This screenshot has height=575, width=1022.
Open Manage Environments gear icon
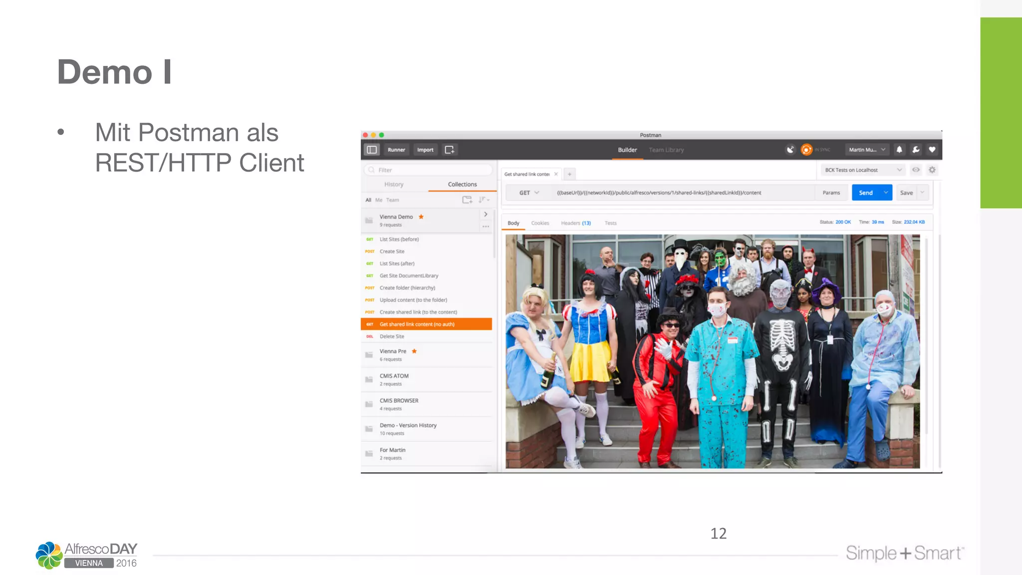pos(932,170)
